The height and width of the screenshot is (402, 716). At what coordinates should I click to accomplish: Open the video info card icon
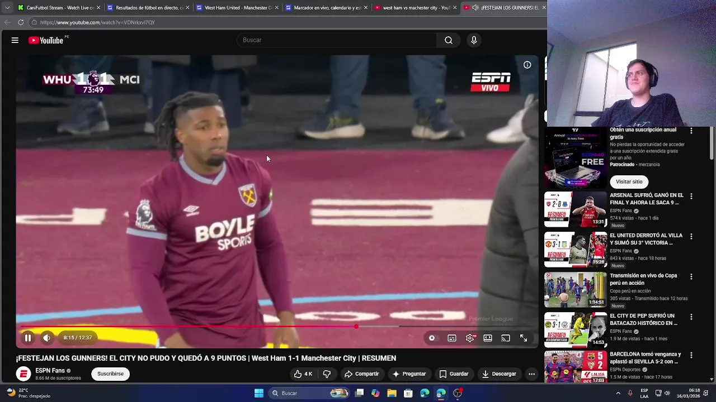527,65
